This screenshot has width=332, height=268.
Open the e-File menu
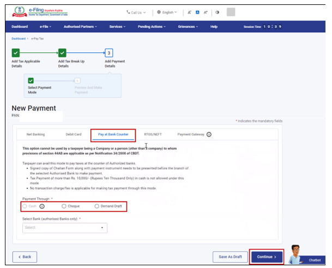(x=46, y=26)
